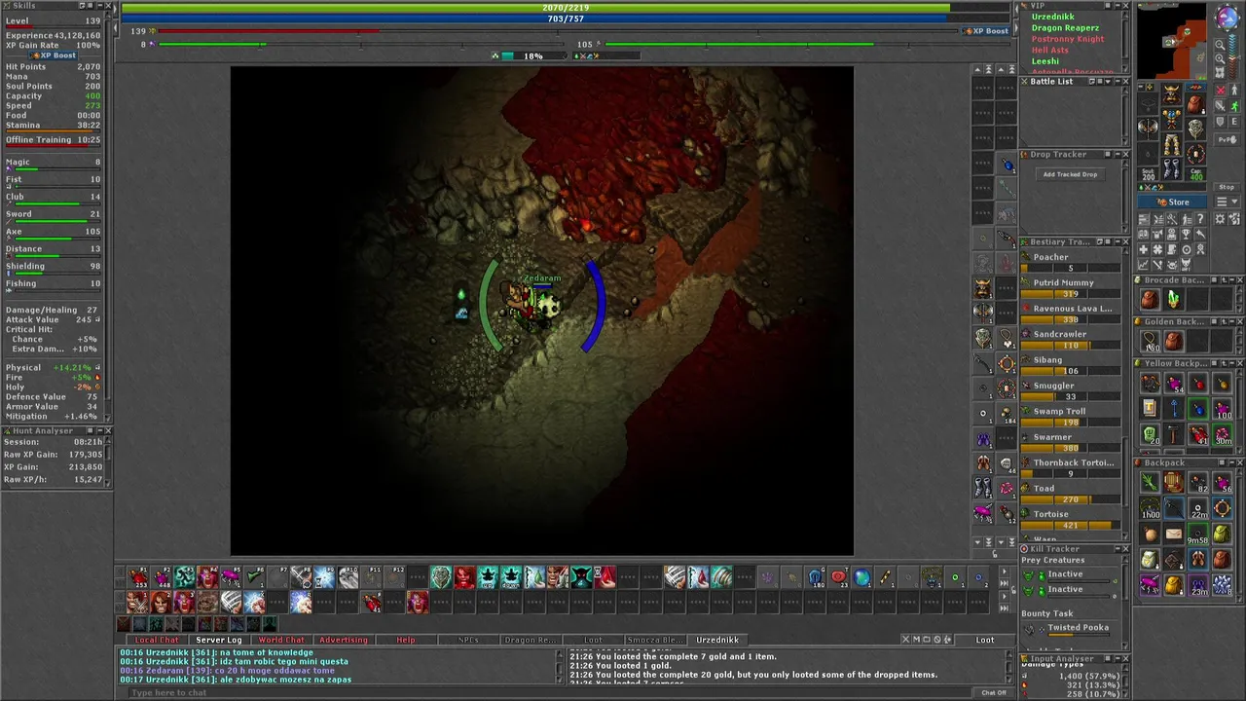Image resolution: width=1246 pixels, height=701 pixels.
Task: Select the Urzednikk private chat tab
Action: [x=717, y=640]
